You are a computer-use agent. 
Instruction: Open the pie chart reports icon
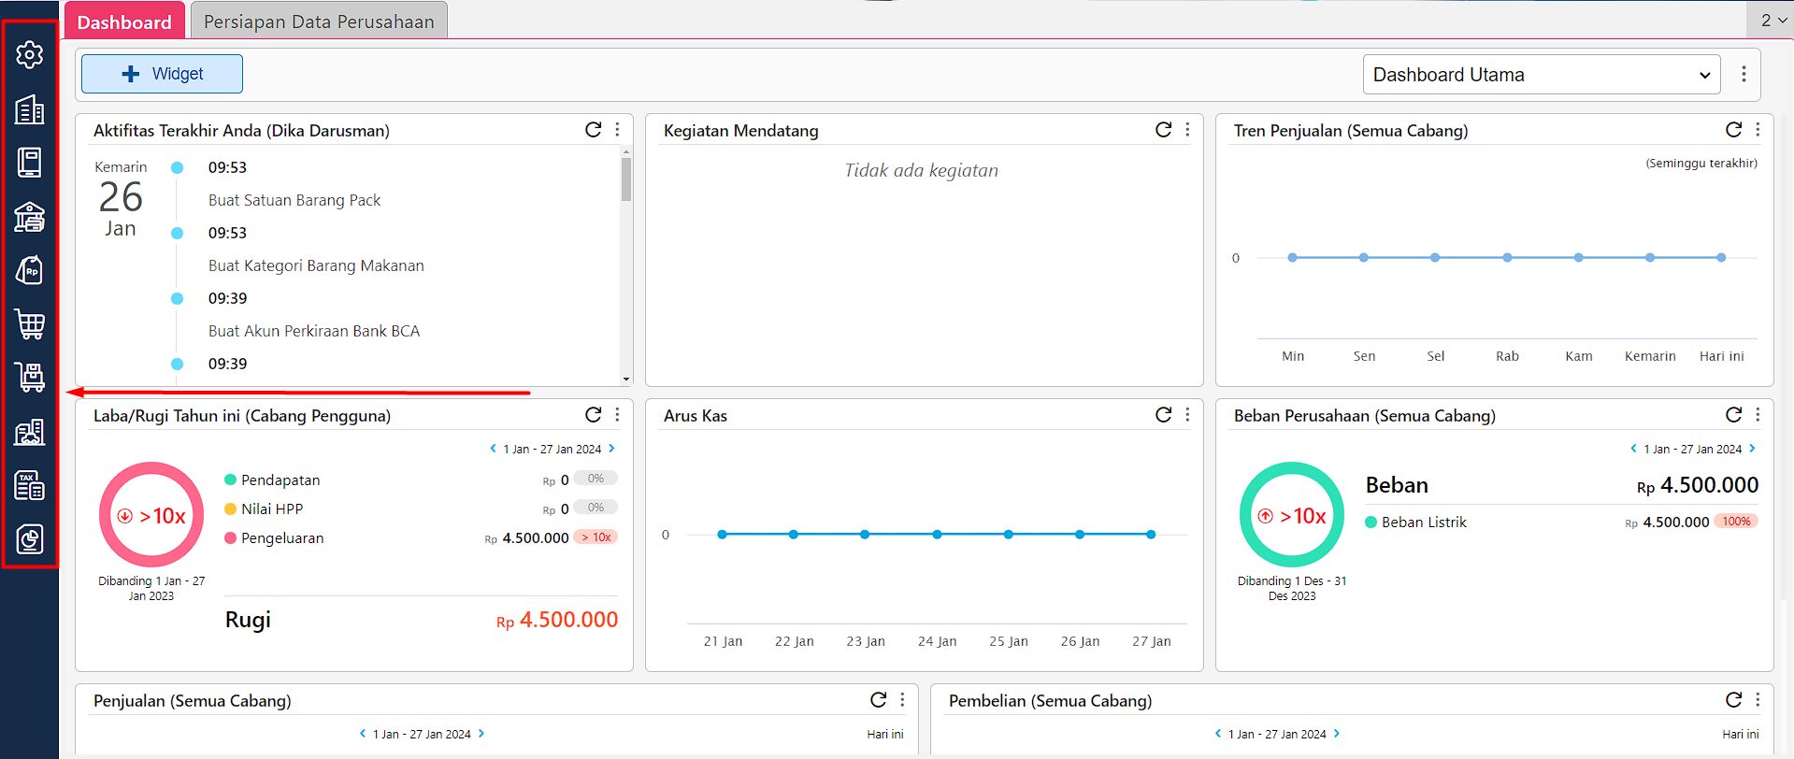click(30, 539)
